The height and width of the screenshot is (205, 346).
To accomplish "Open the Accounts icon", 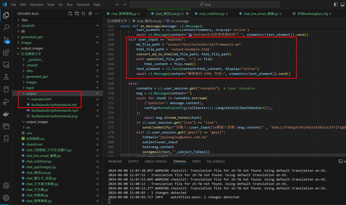I will pyautogui.click(x=6, y=186).
